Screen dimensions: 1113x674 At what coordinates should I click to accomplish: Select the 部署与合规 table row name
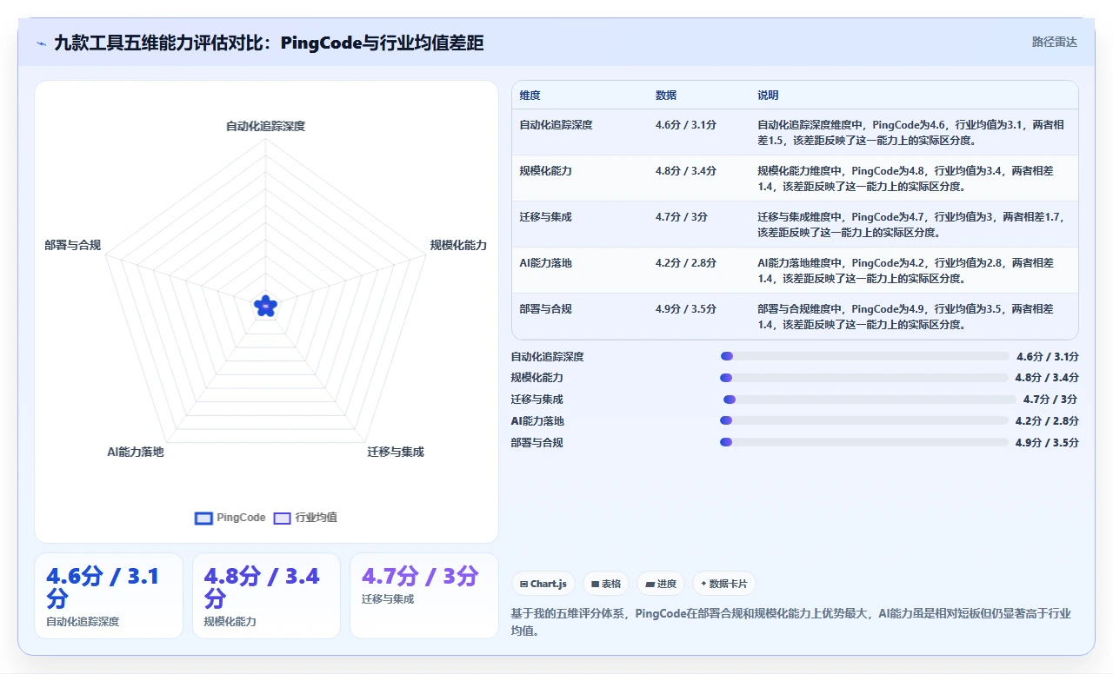pos(546,309)
